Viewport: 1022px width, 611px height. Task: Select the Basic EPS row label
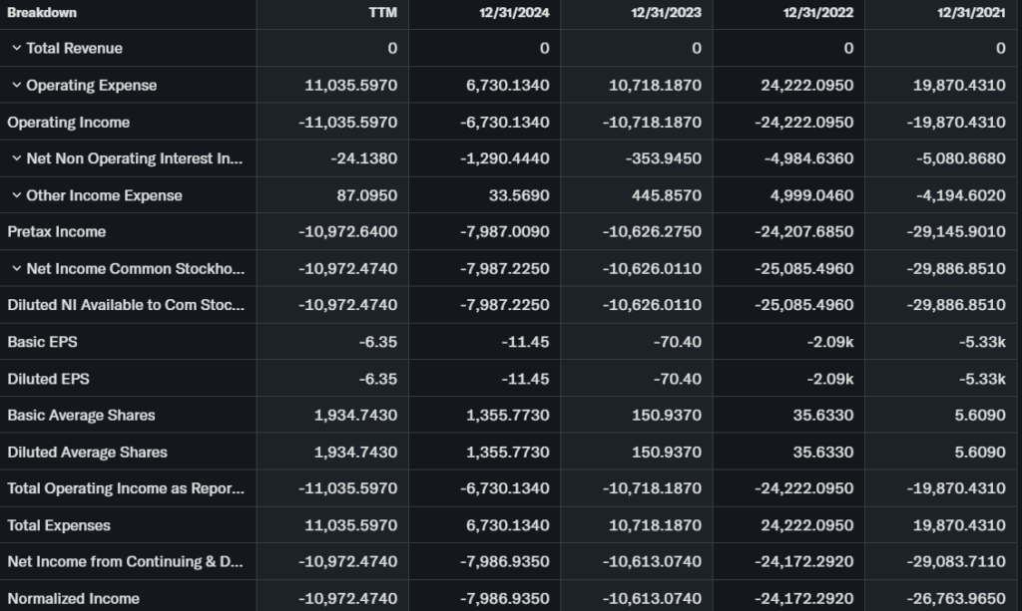42,342
